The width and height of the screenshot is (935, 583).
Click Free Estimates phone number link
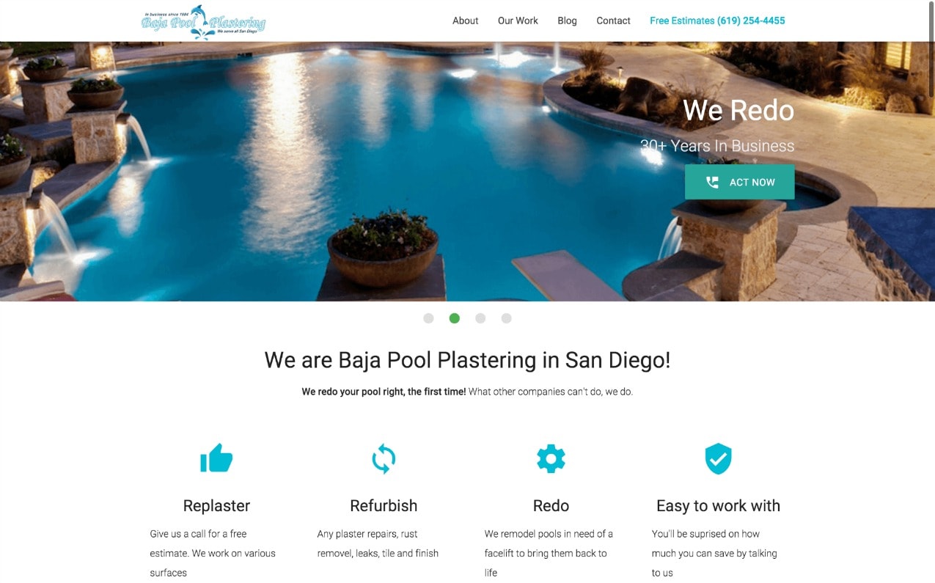pos(717,21)
